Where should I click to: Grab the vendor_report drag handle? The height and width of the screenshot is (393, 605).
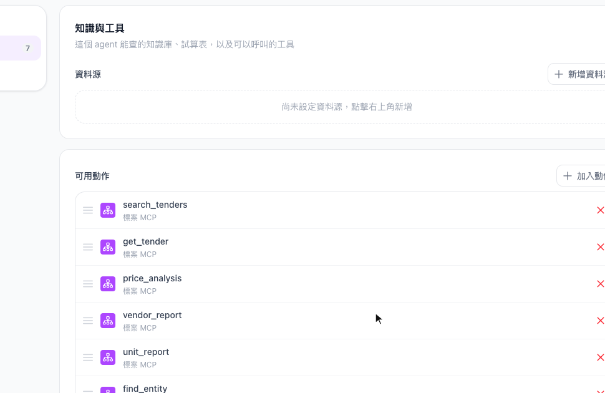click(88, 321)
